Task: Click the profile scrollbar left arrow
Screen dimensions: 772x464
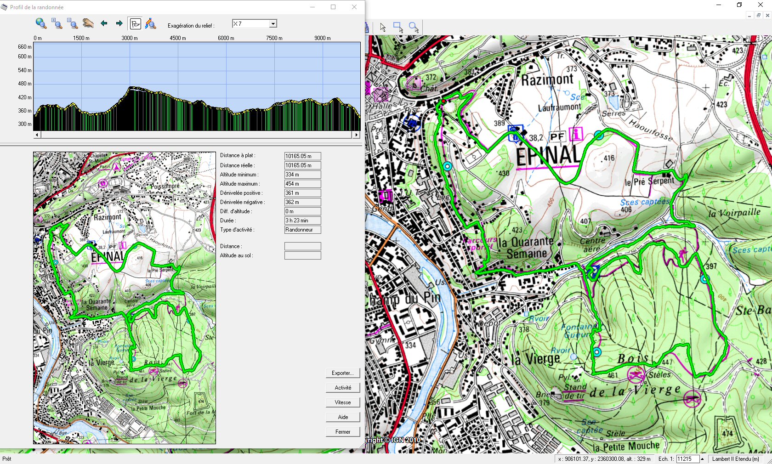Action: click(37, 135)
